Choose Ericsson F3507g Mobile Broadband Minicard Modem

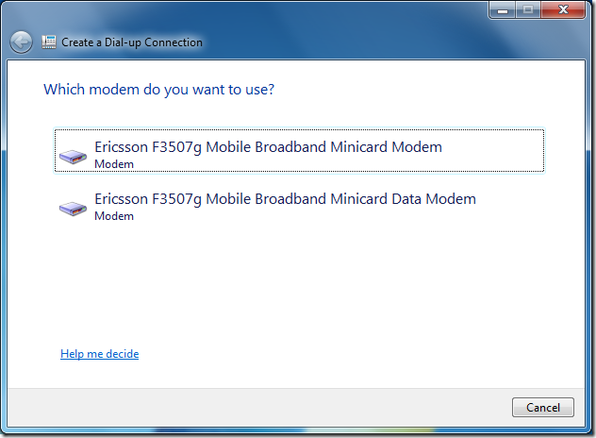click(x=299, y=151)
